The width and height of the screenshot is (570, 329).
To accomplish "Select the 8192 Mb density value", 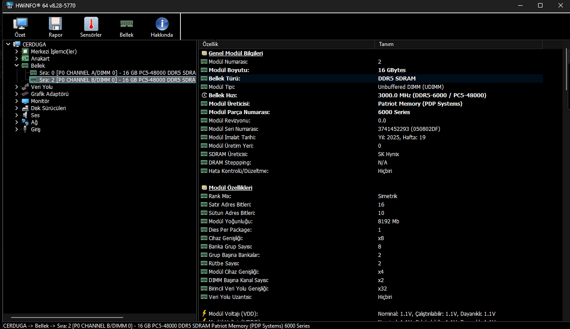I will (x=389, y=221).
